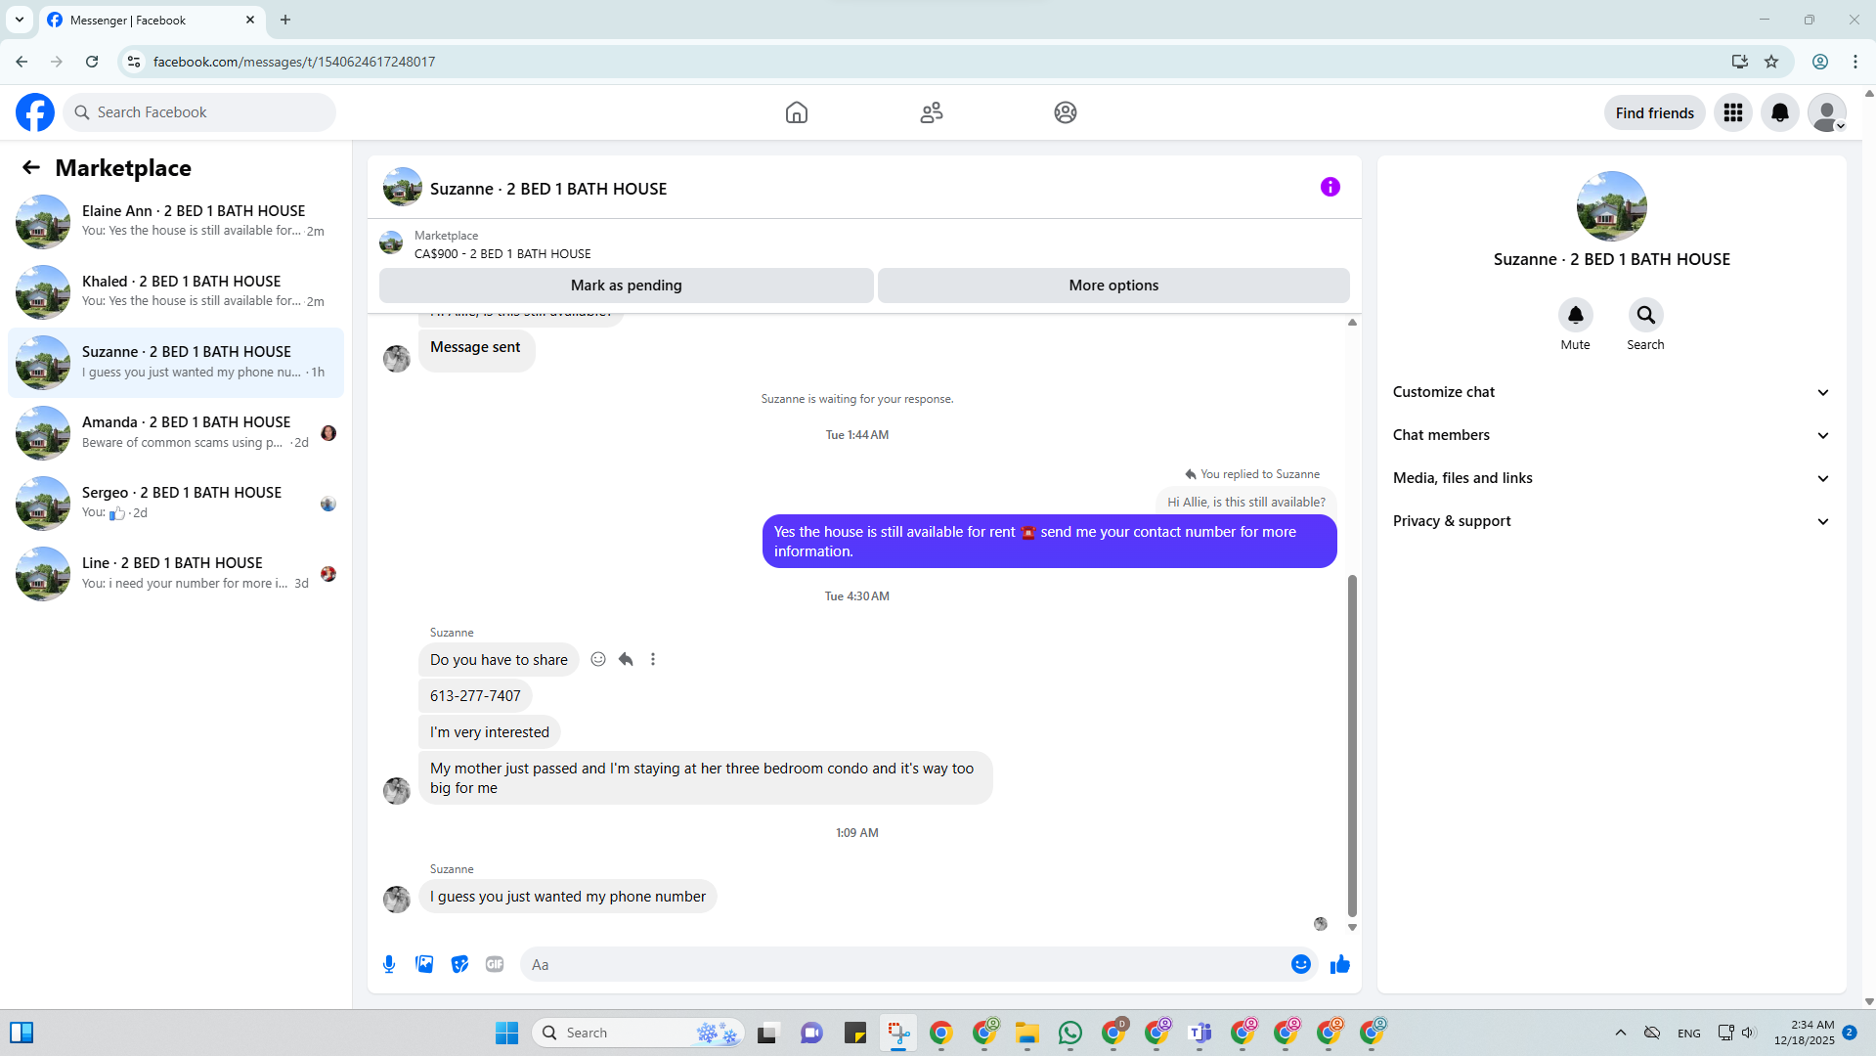
Task: Open a new browser tab
Action: [285, 20]
